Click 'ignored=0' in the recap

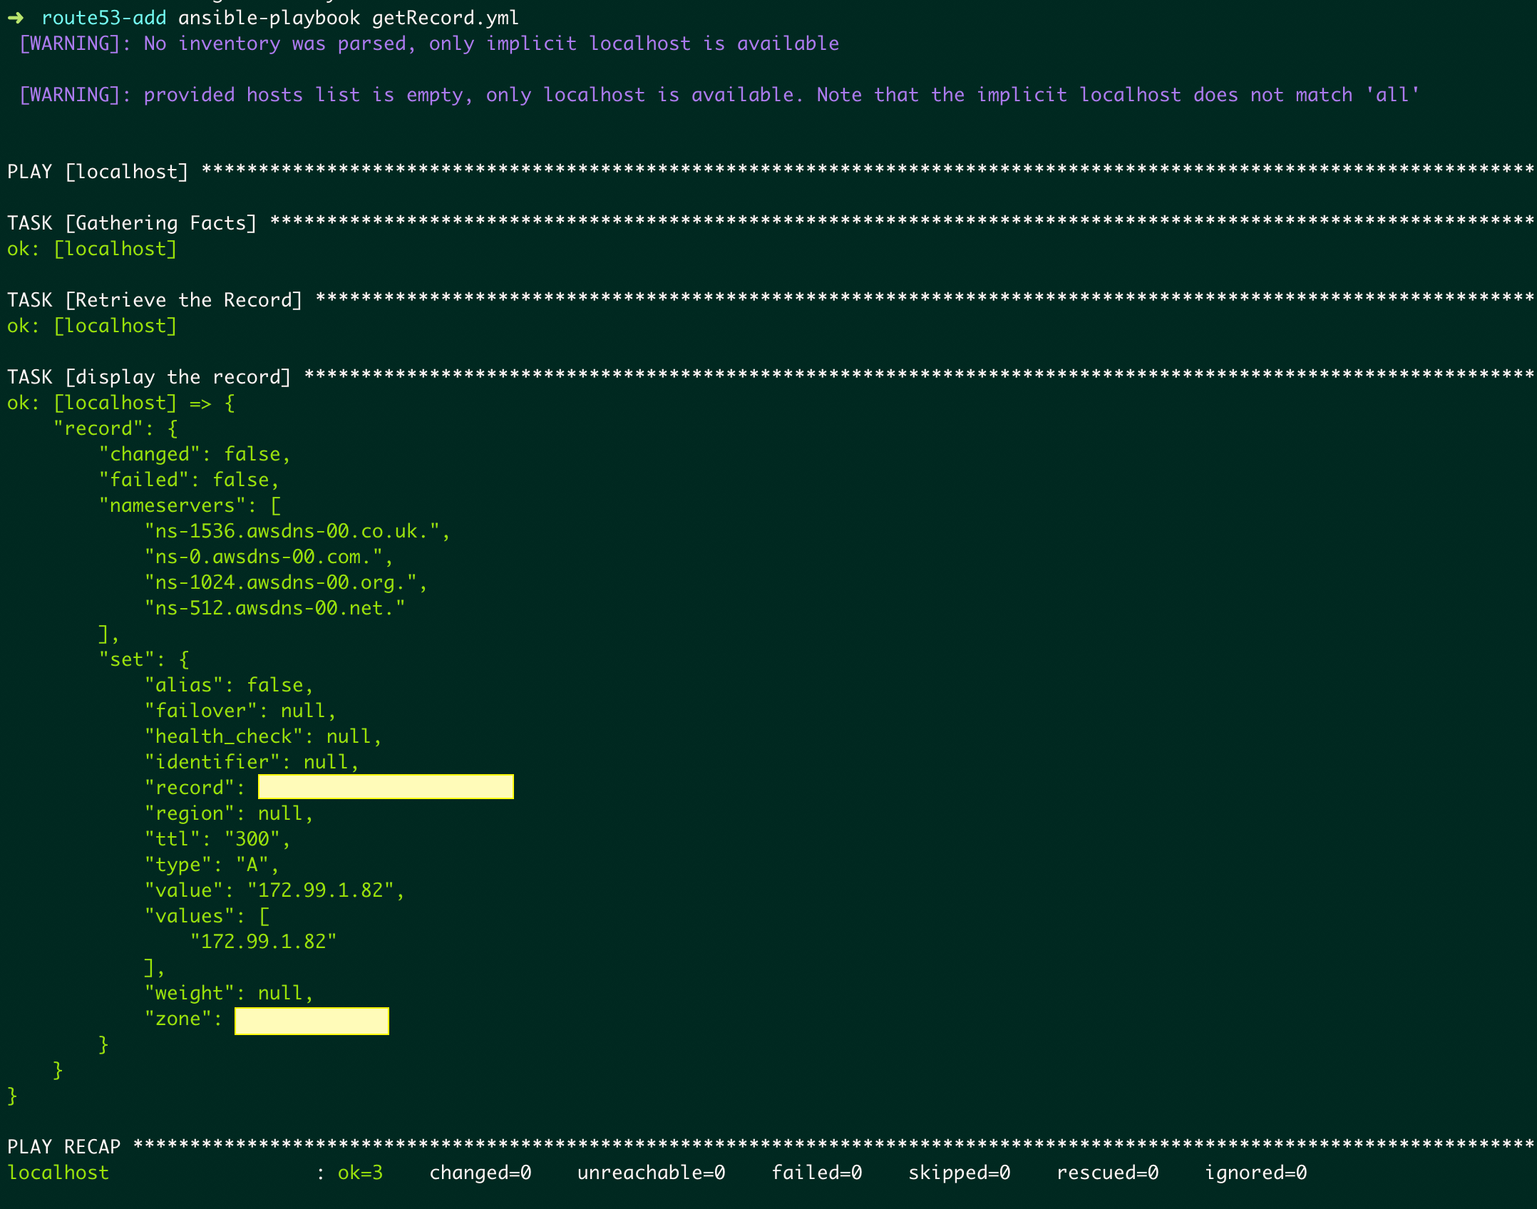tap(1256, 1173)
